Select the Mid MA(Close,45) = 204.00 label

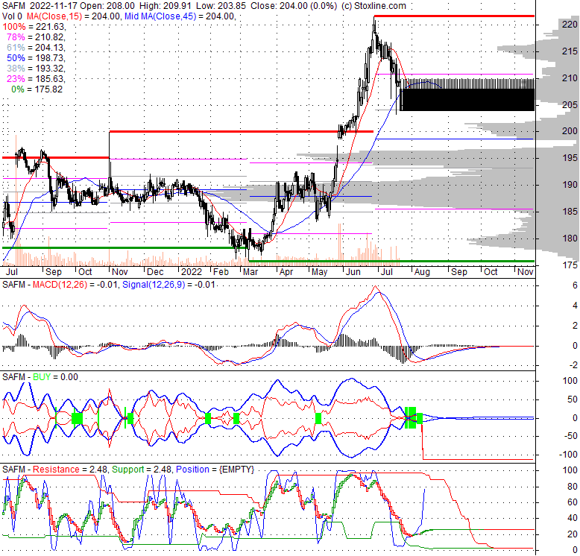(180, 16)
